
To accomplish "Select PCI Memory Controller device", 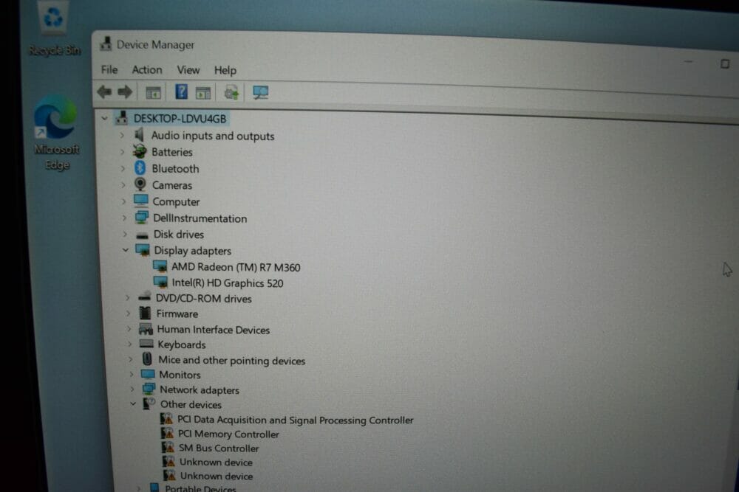I will (x=228, y=434).
